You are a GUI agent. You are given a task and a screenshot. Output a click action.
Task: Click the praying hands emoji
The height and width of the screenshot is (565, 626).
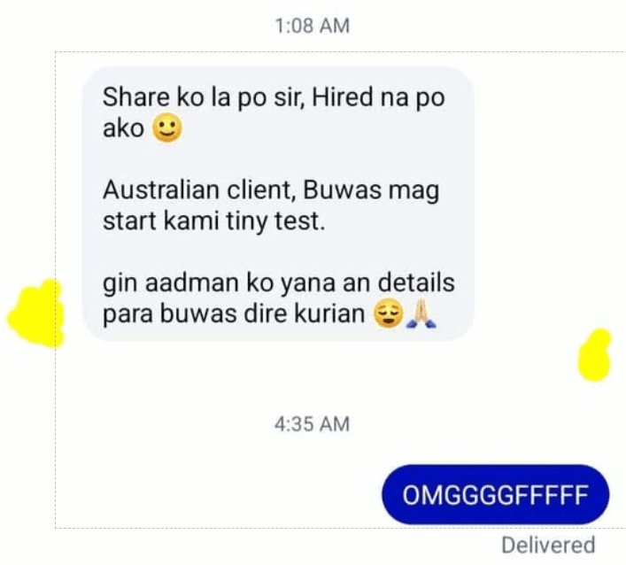(421, 313)
